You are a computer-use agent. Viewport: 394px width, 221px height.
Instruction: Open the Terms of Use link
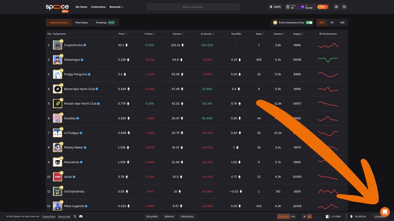click(x=64, y=216)
